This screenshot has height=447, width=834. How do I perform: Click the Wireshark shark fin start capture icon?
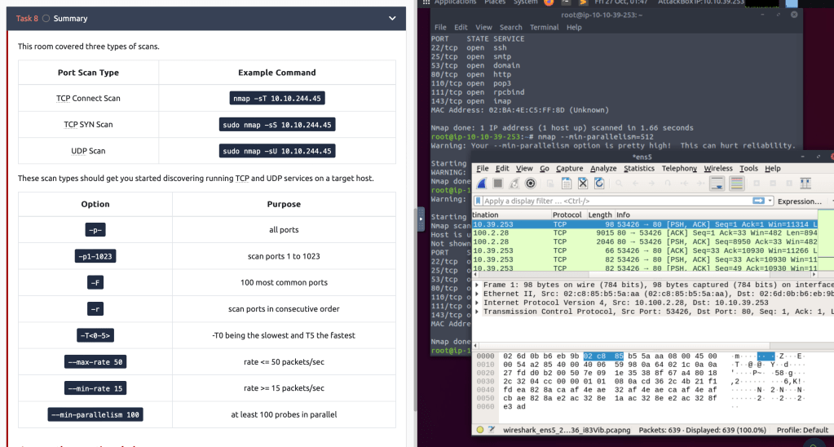[483, 184]
